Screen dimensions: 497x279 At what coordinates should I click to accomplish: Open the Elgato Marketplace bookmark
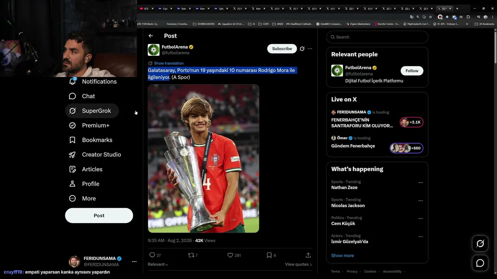[x=358, y=24]
